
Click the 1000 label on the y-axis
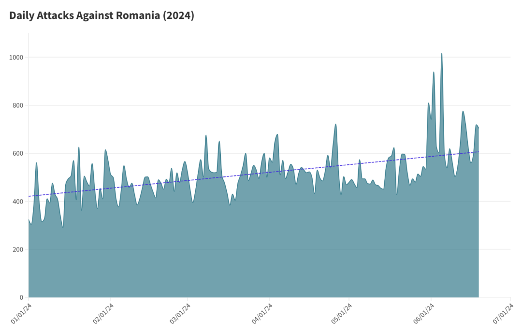(x=16, y=58)
